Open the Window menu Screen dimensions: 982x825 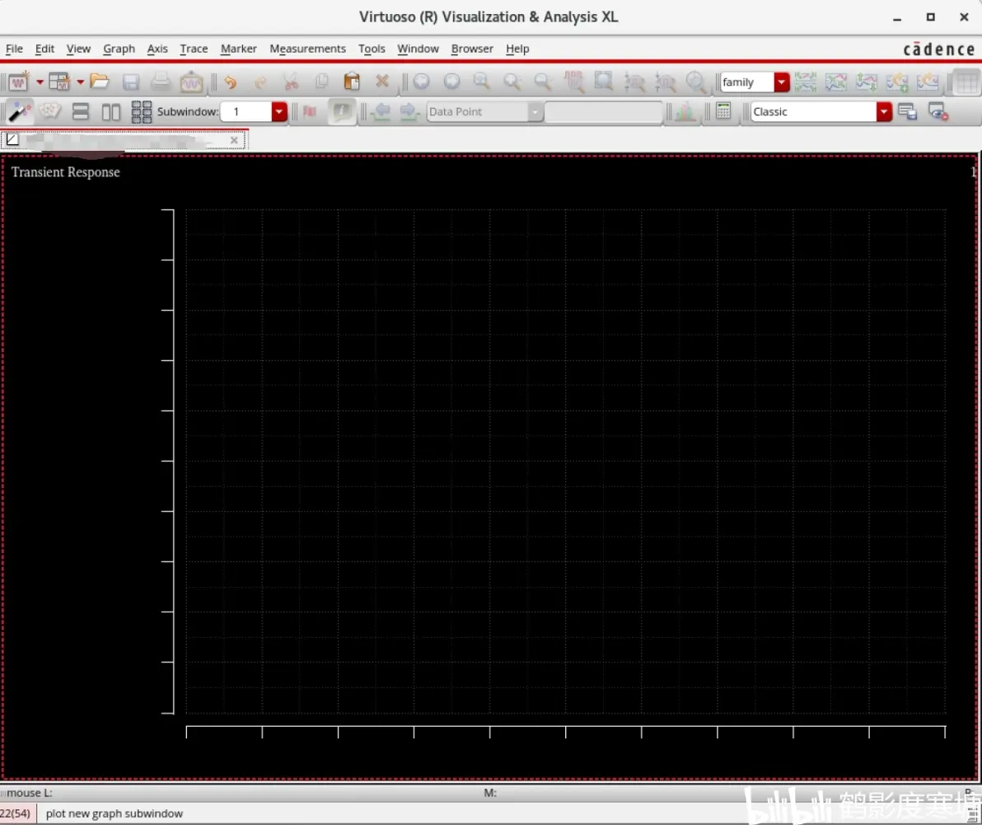pyautogui.click(x=418, y=49)
